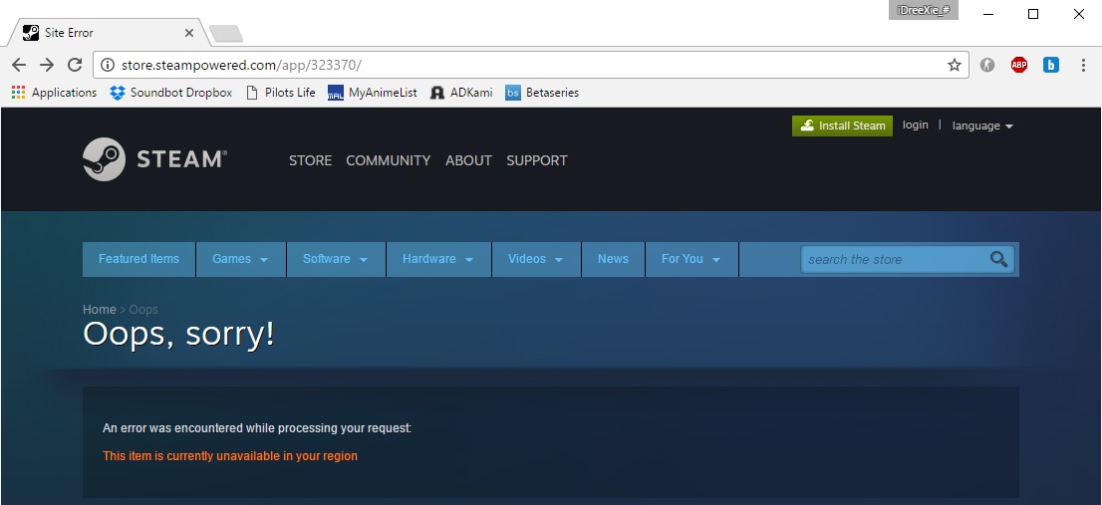Open the STORE menu
Image resolution: width=1102 pixels, height=505 pixels.
pos(310,160)
